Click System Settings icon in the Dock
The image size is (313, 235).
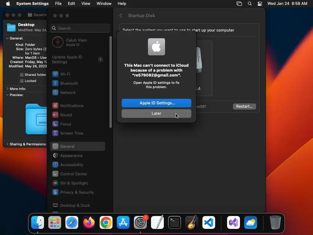[x=140, y=222]
